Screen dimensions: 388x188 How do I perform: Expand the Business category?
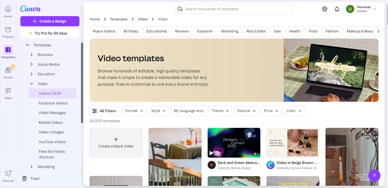tap(32, 55)
